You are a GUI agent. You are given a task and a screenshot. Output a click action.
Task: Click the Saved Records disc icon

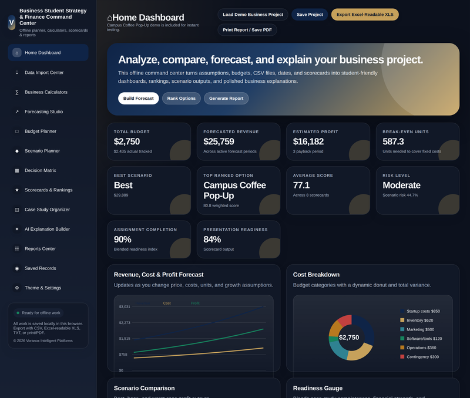(17, 268)
